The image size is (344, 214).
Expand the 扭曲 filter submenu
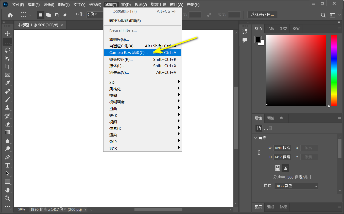point(143,109)
